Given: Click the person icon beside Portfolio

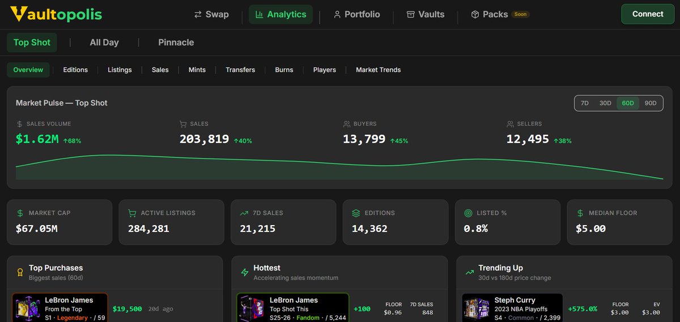Looking at the screenshot, I should tap(337, 14).
